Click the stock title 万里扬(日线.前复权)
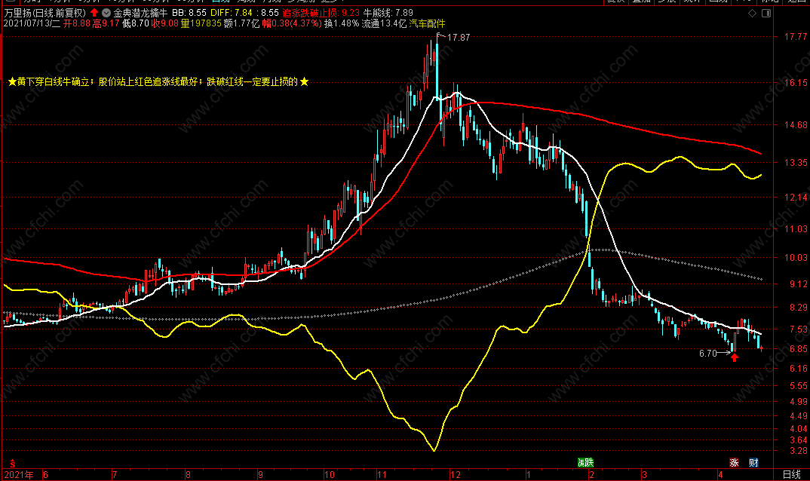Viewport: 810px width, 481px height. point(45,13)
